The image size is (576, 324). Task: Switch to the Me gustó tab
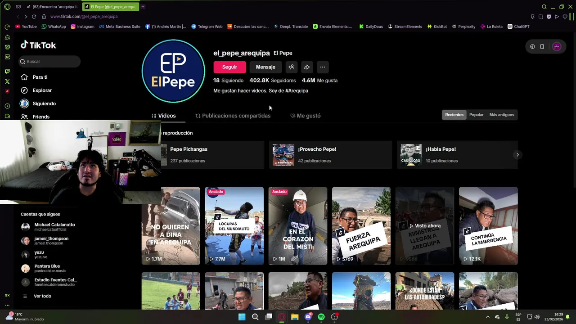tap(306, 116)
